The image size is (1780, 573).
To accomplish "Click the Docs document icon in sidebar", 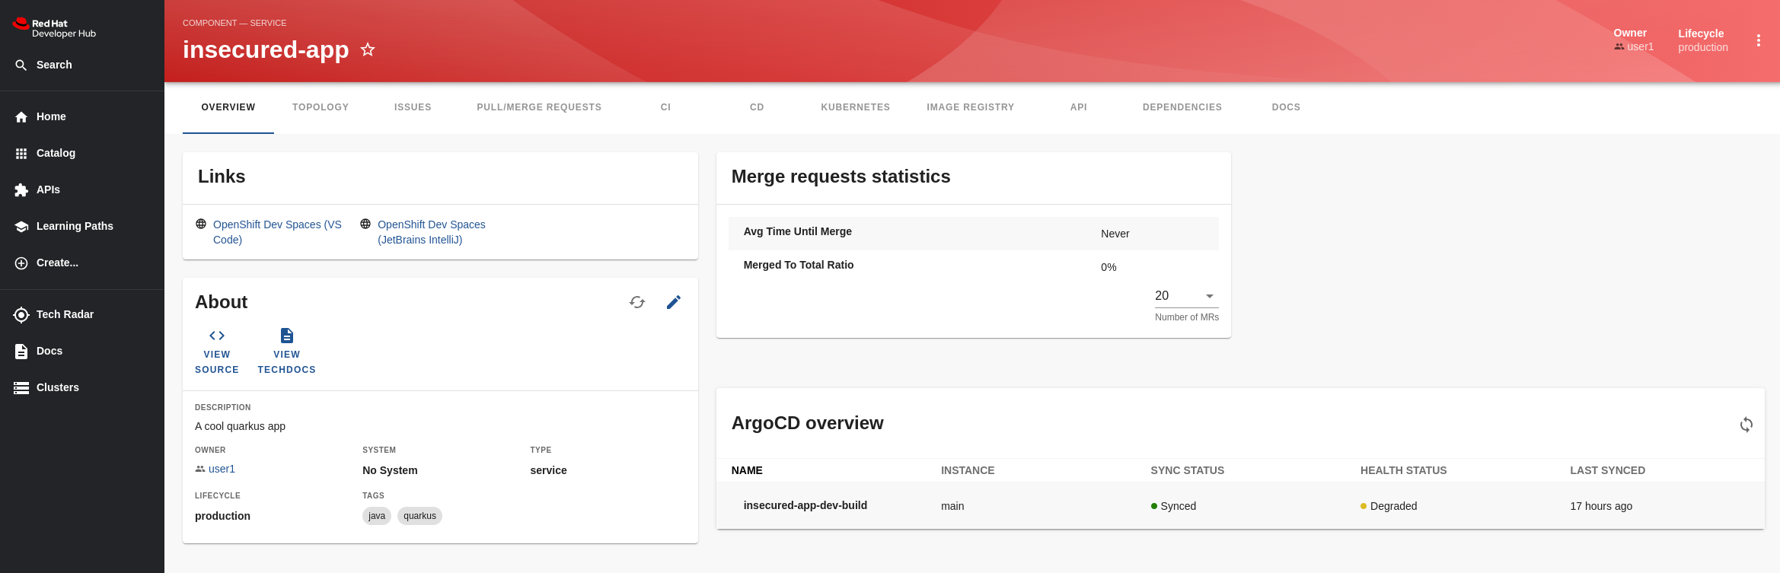I will click(21, 352).
